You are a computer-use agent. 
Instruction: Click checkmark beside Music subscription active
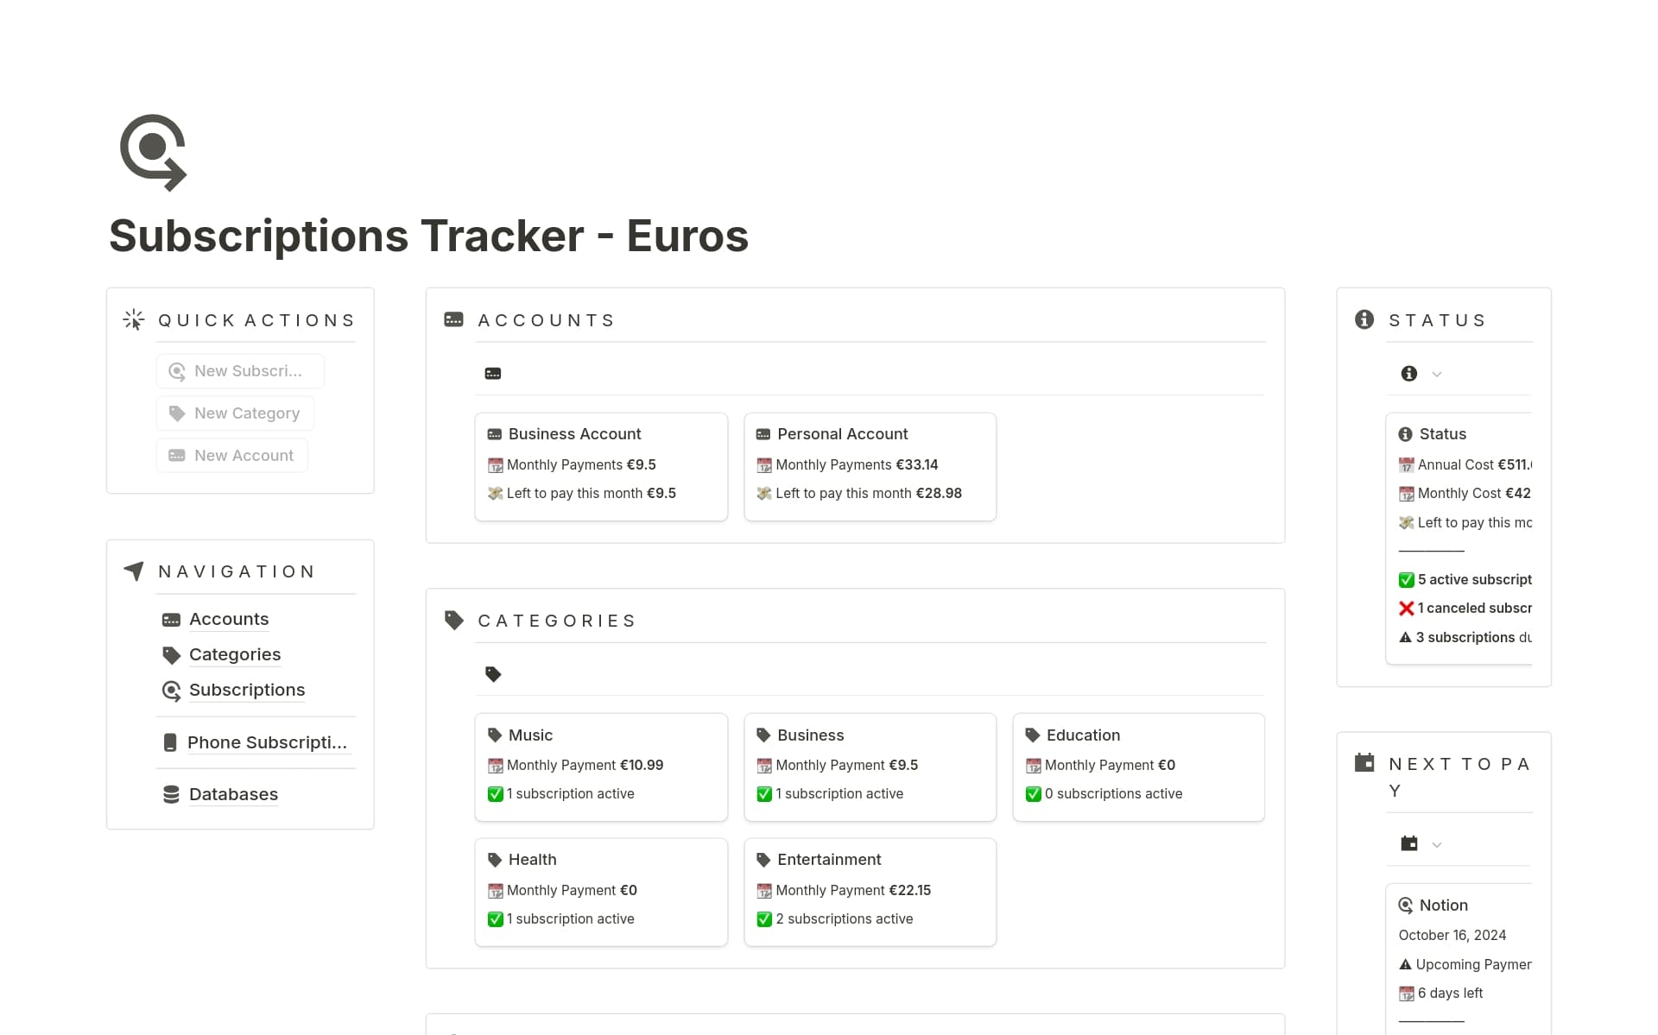point(495,793)
